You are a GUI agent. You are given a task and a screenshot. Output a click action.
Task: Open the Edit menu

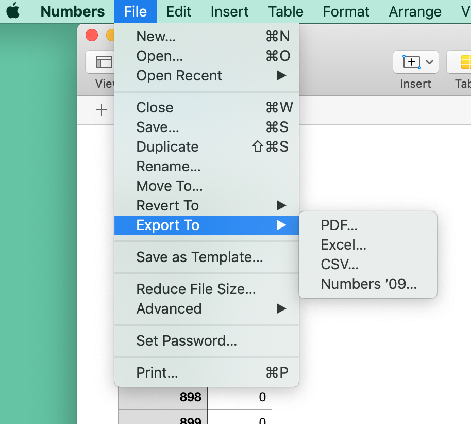pyautogui.click(x=178, y=11)
